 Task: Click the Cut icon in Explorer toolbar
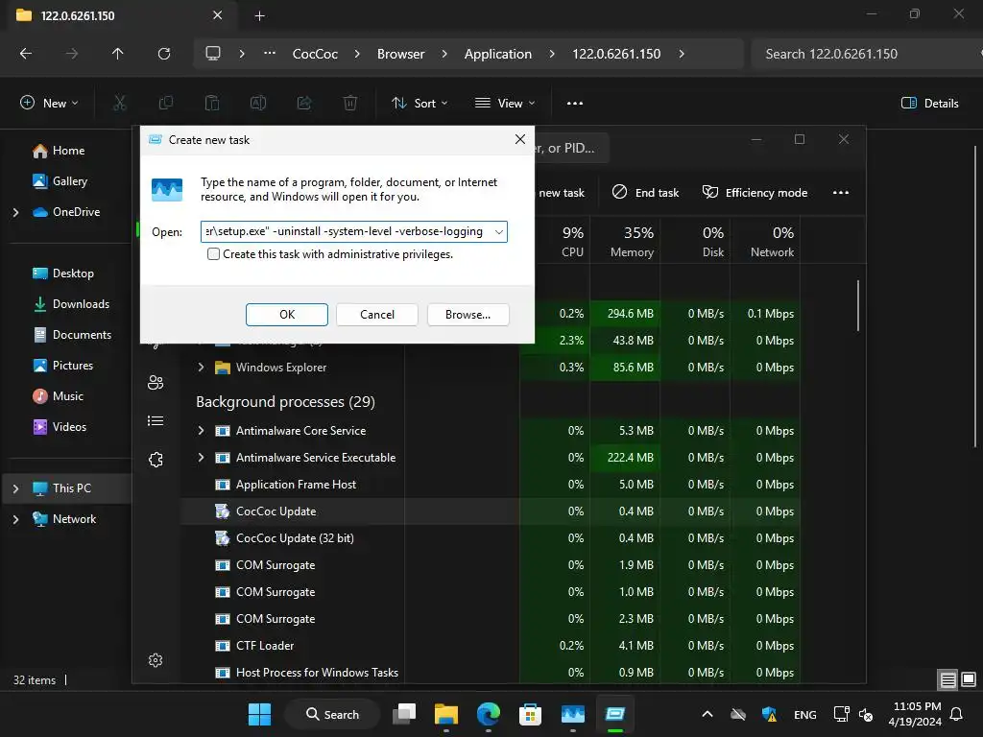pyautogui.click(x=119, y=103)
